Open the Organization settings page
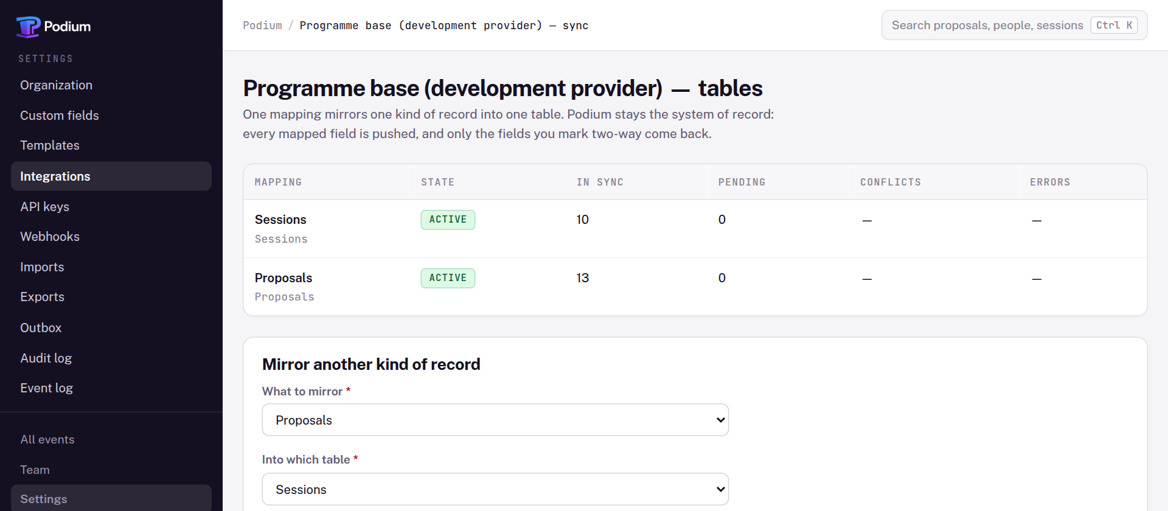Screen dimensions: 1168x511 click(111, 85)
